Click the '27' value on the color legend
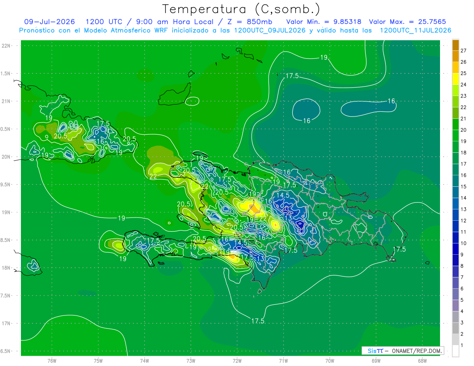 click(464, 51)
